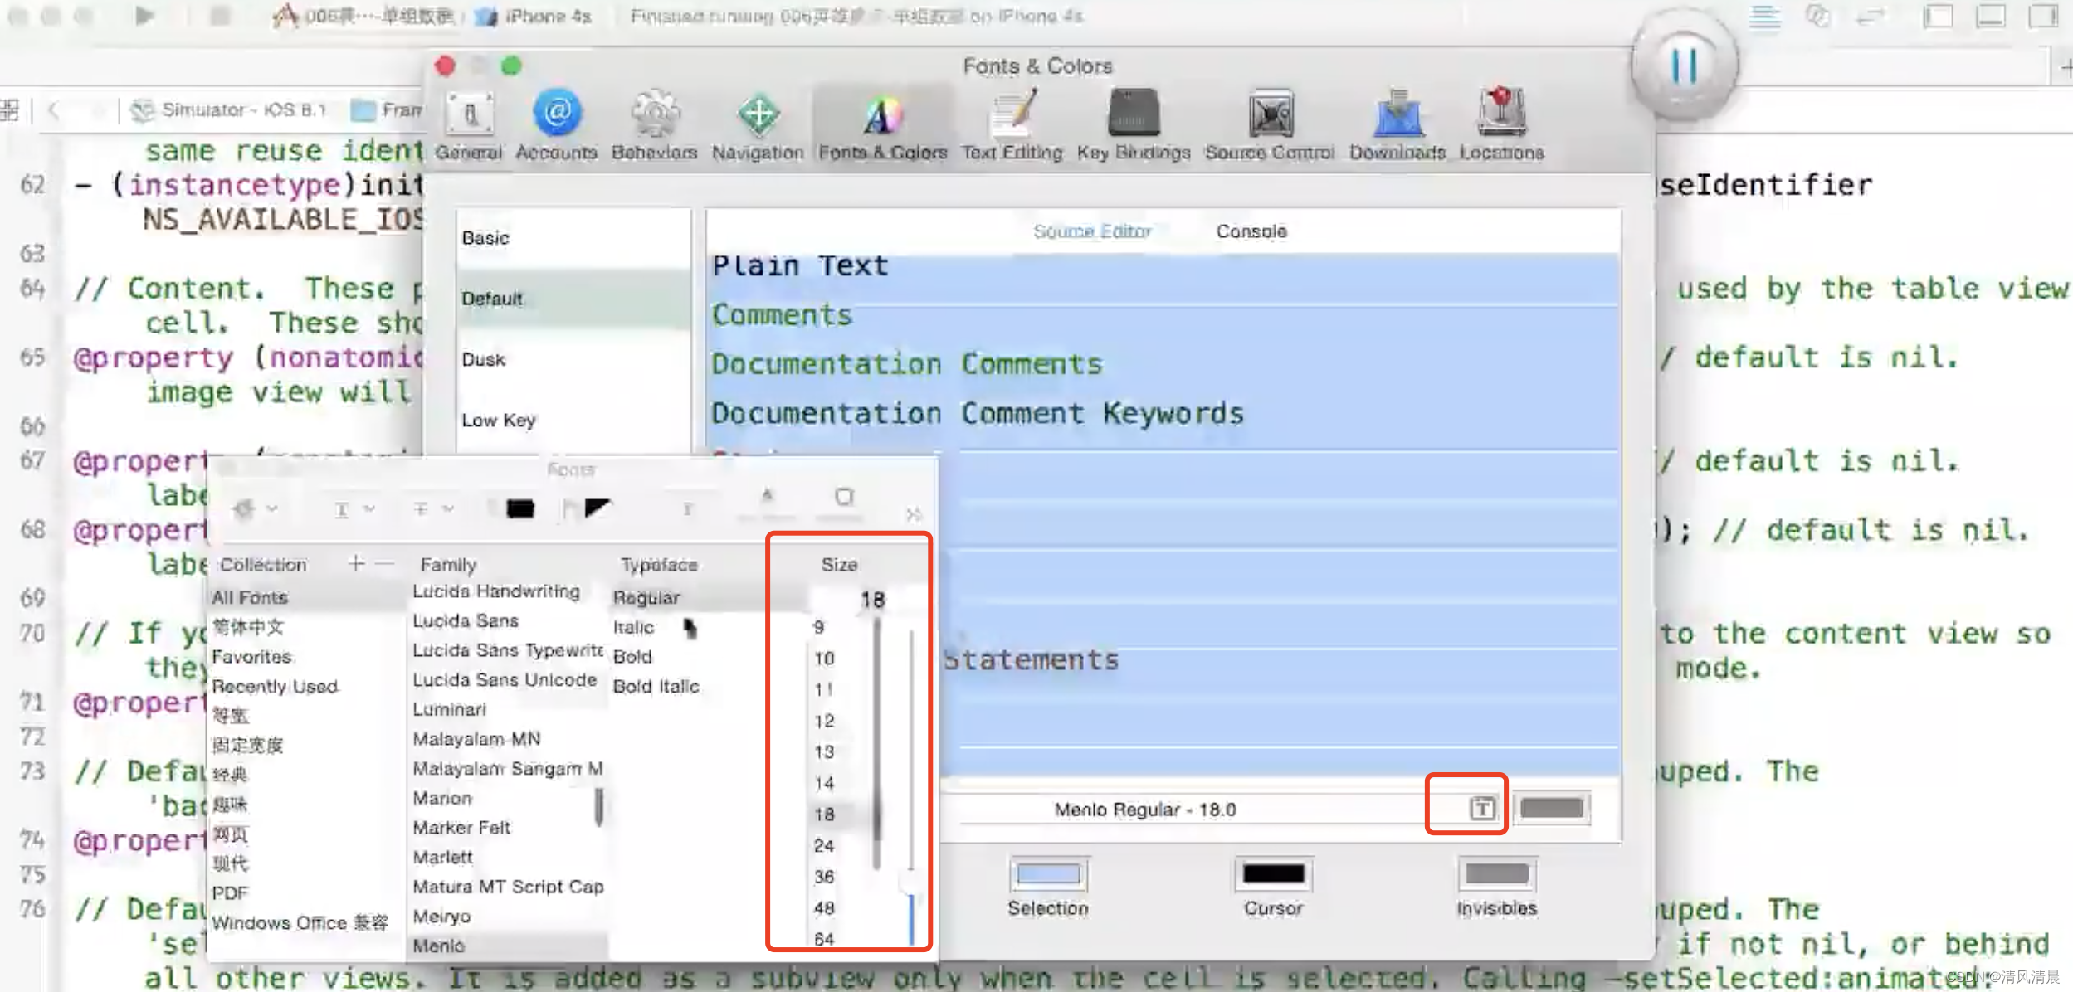Select the Italic typeface
2073x992 pixels.
pos(689,627)
